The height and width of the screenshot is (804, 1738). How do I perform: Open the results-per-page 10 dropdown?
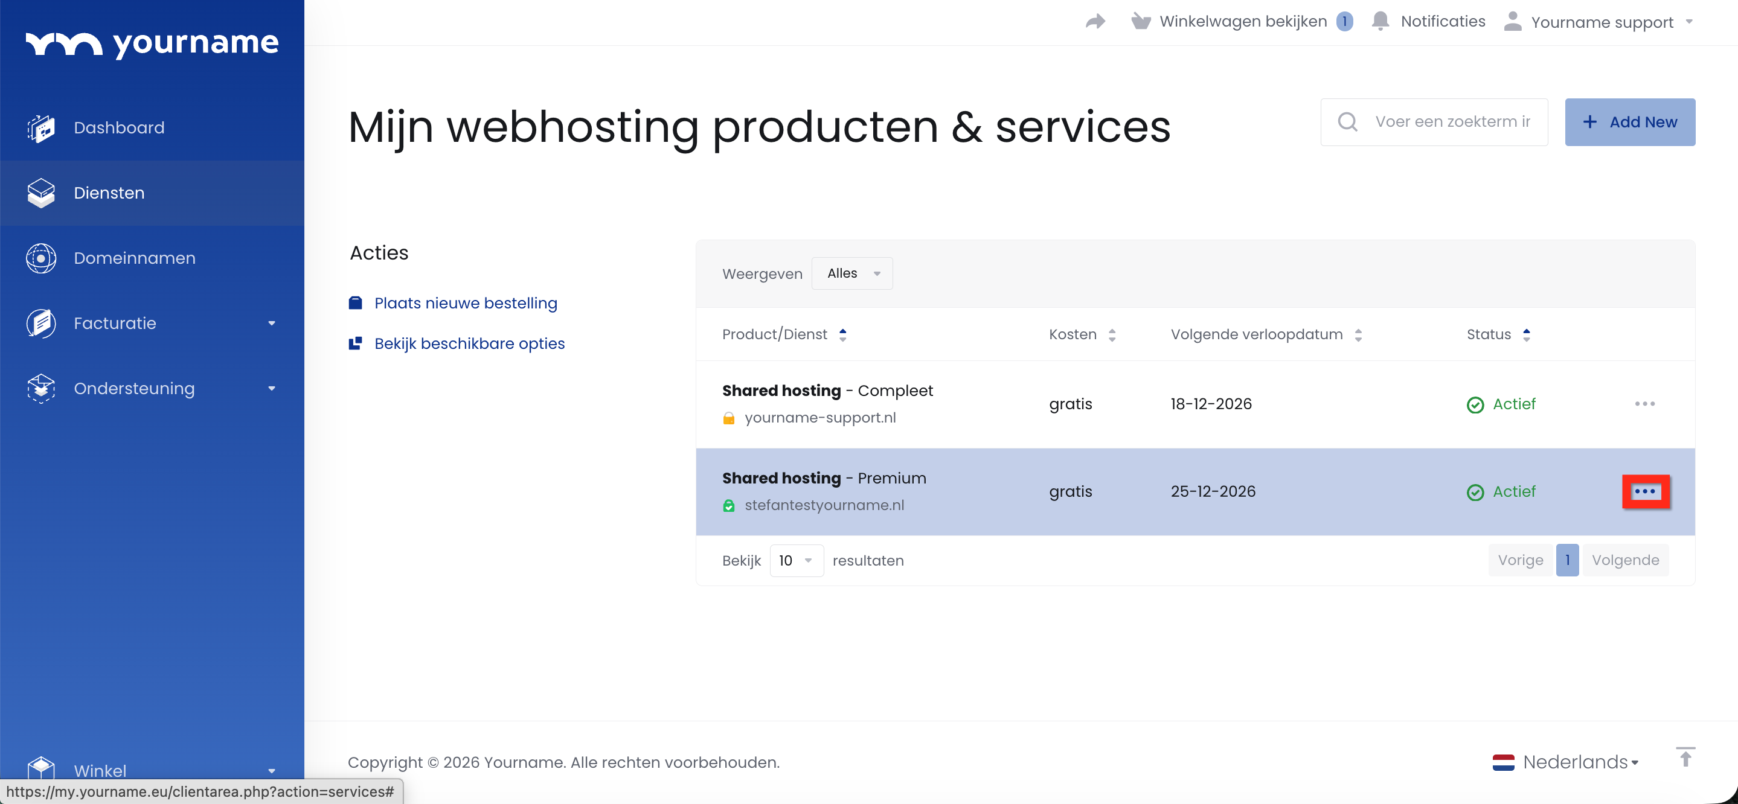[x=796, y=561]
